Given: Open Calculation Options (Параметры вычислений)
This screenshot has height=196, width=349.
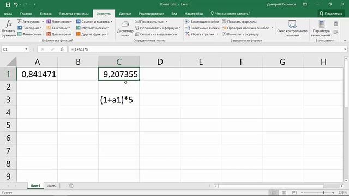Looking at the screenshot, I should (321, 28).
